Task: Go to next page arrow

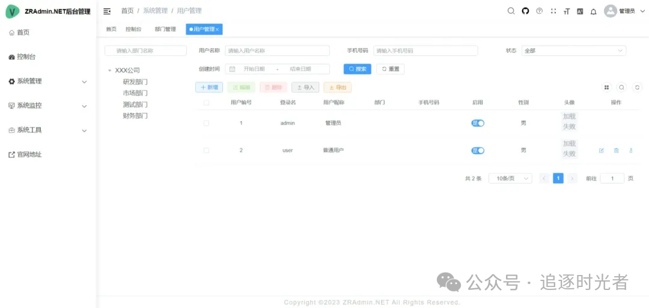Action: pos(573,178)
